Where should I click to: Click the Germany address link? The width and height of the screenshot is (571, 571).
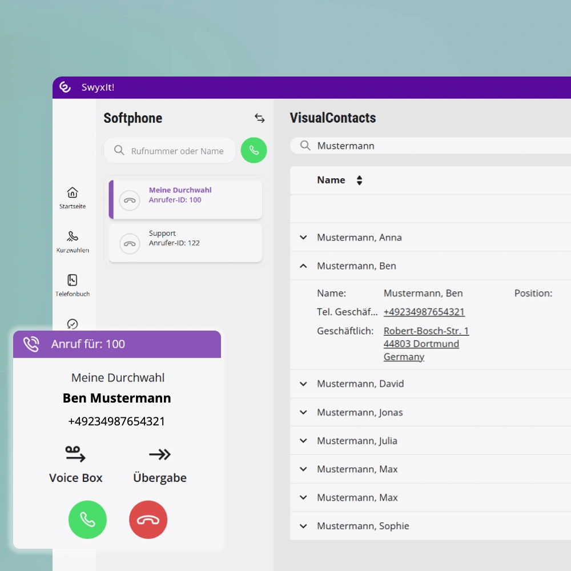pos(404,357)
